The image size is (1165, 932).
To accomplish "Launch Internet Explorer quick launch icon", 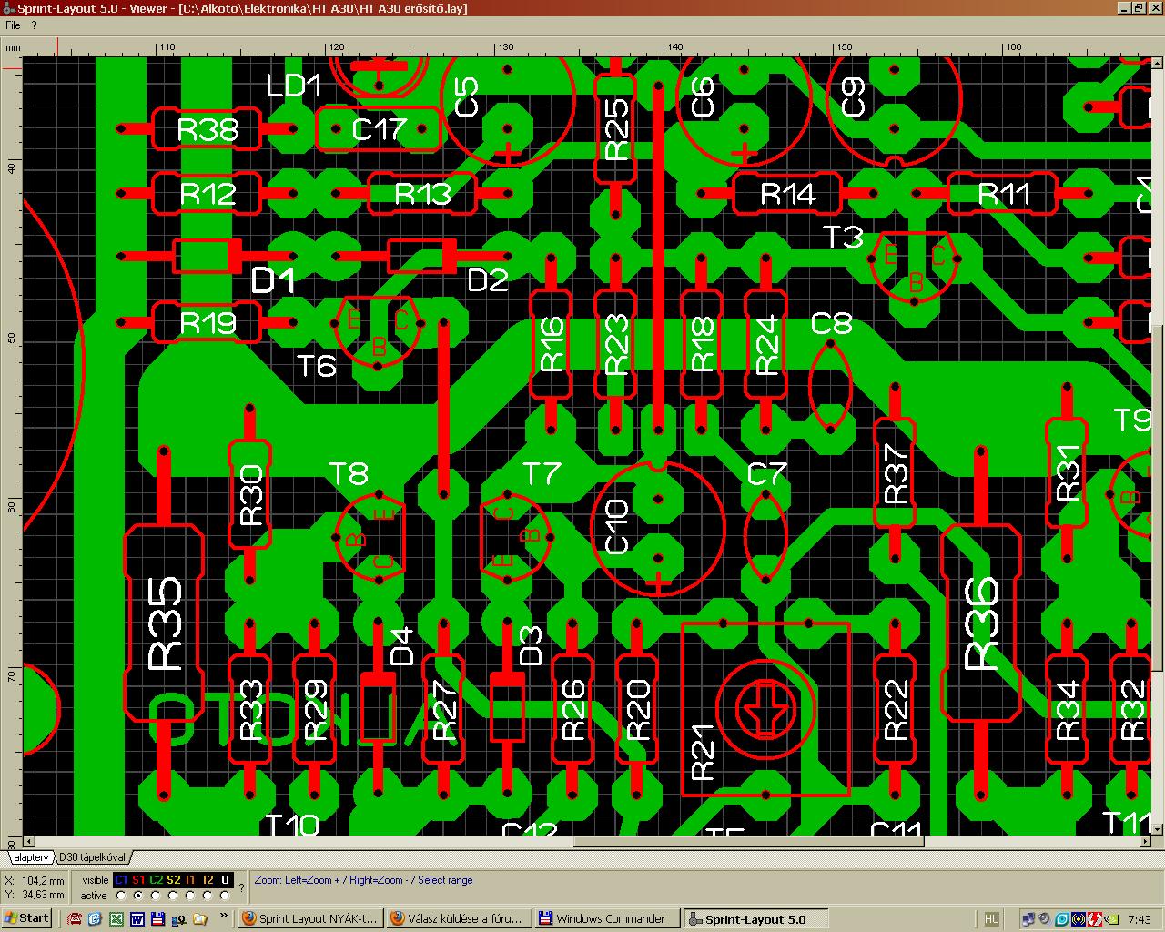I will (95, 919).
